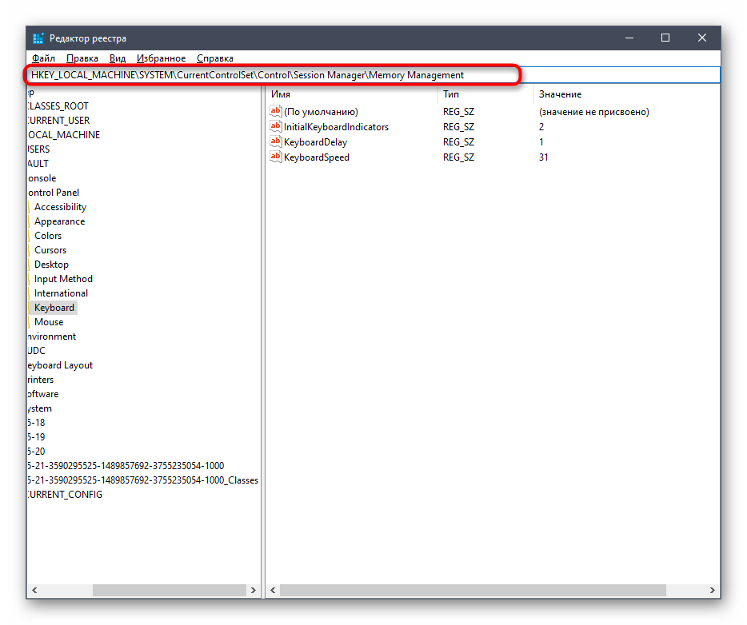Click the KeyboardSpeed string value icon

(x=277, y=157)
